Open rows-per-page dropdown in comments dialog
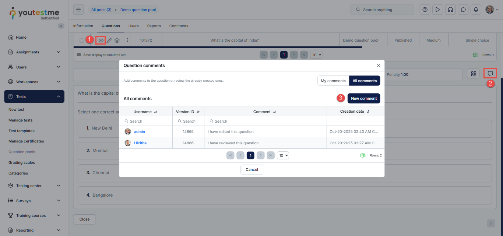Image resolution: width=503 pixels, height=236 pixels. (x=283, y=155)
